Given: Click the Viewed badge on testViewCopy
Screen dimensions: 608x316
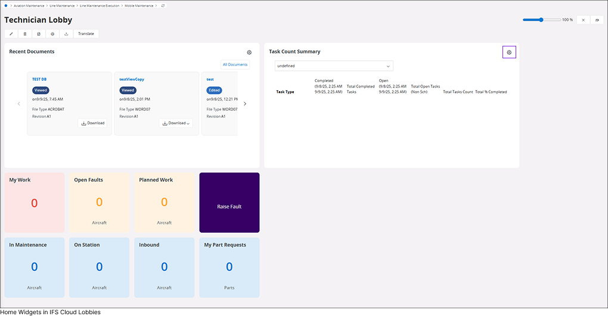Looking at the screenshot, I should tap(128, 90).
